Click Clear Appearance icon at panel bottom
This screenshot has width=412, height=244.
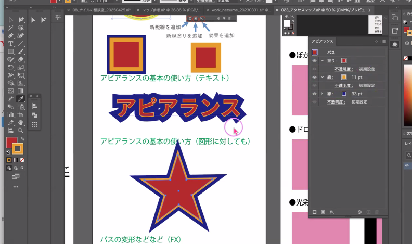point(359,212)
